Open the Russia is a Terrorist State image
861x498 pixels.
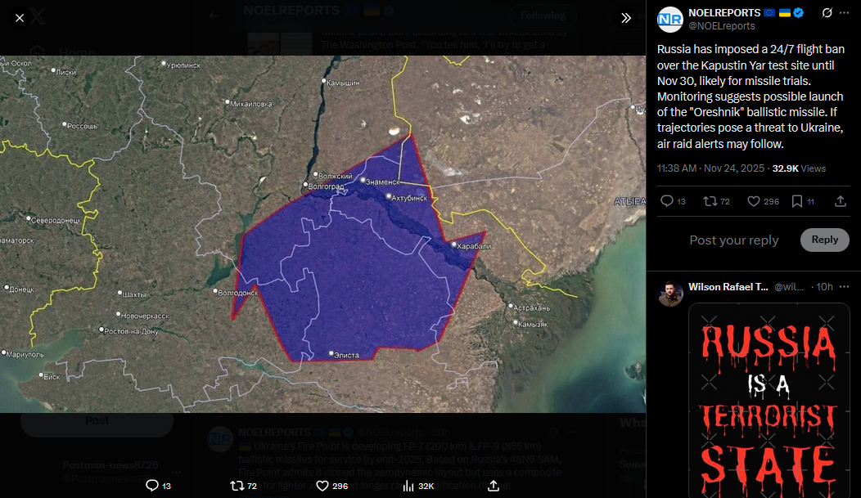pyautogui.click(x=769, y=401)
